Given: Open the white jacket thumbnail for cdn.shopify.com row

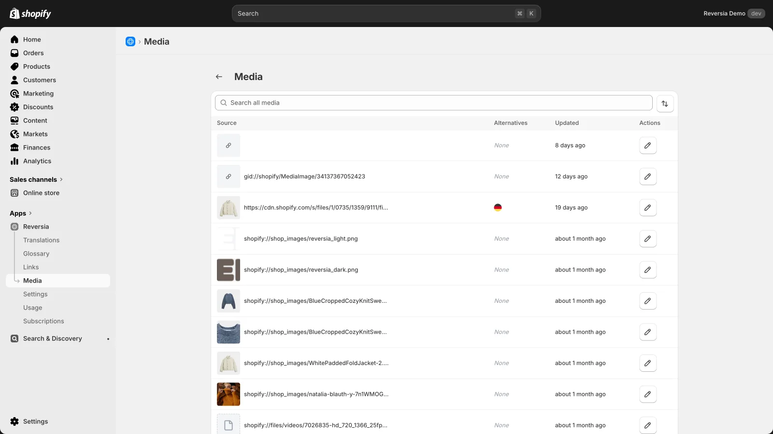Looking at the screenshot, I should coord(229,207).
